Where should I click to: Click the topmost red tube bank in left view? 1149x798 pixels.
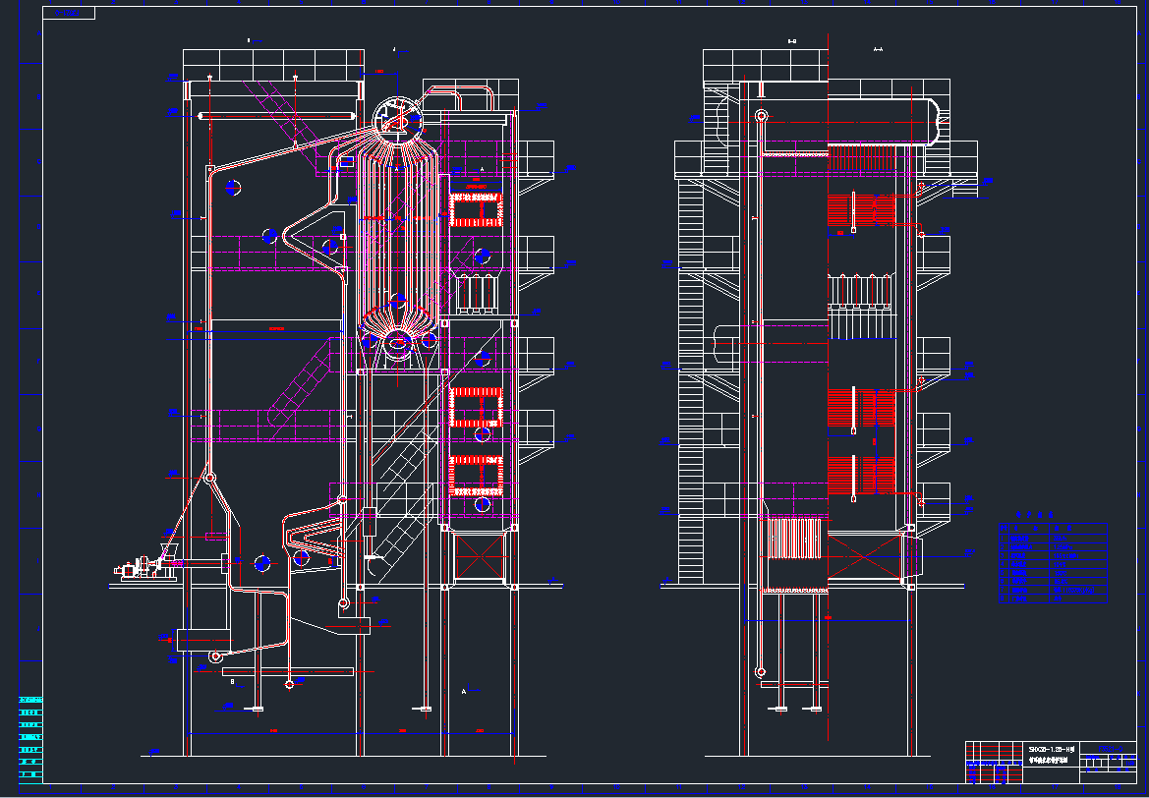[x=476, y=209]
